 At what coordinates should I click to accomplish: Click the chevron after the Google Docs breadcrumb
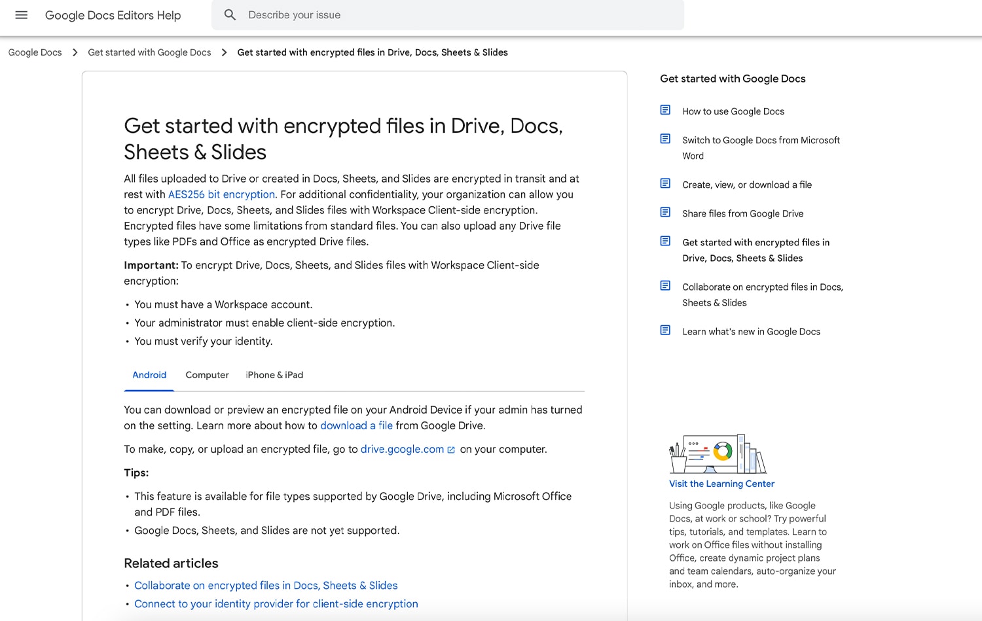pos(75,52)
